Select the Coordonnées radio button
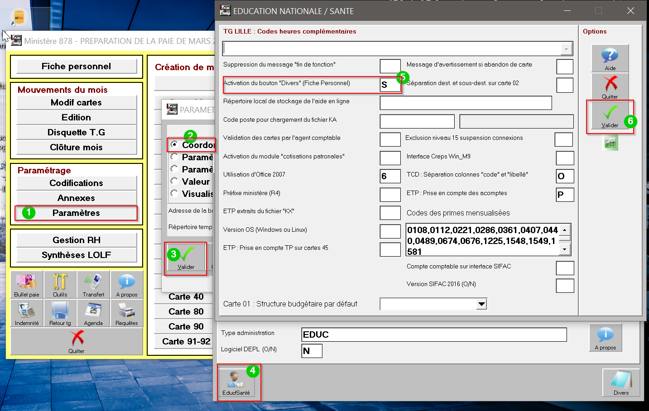The width and height of the screenshot is (649, 411). pos(174,144)
